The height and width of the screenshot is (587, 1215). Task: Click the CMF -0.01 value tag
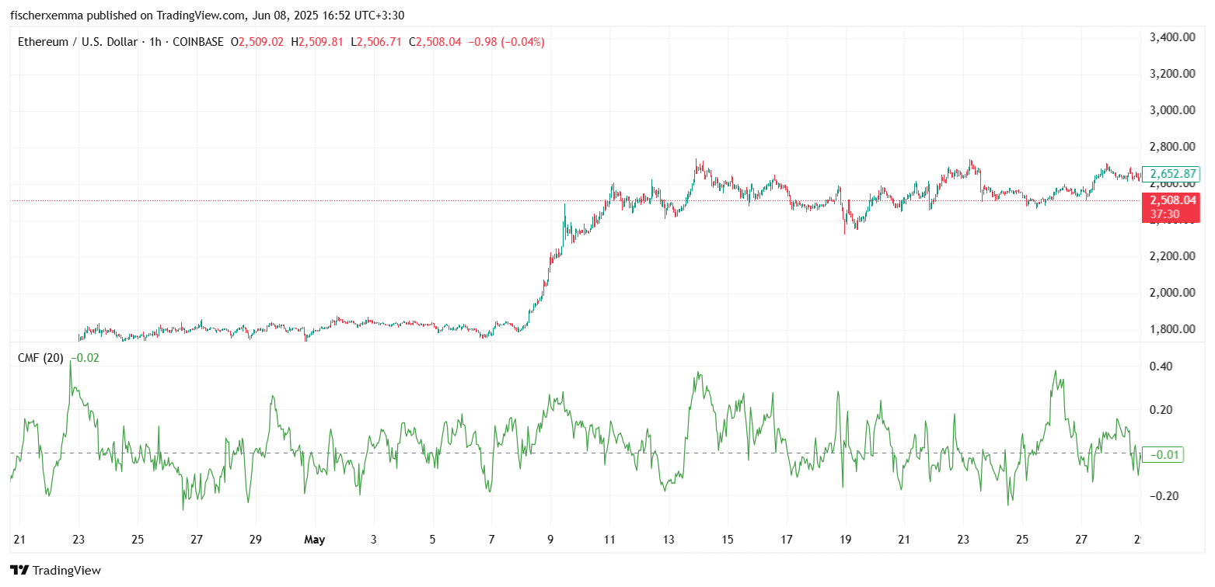[x=1164, y=454]
